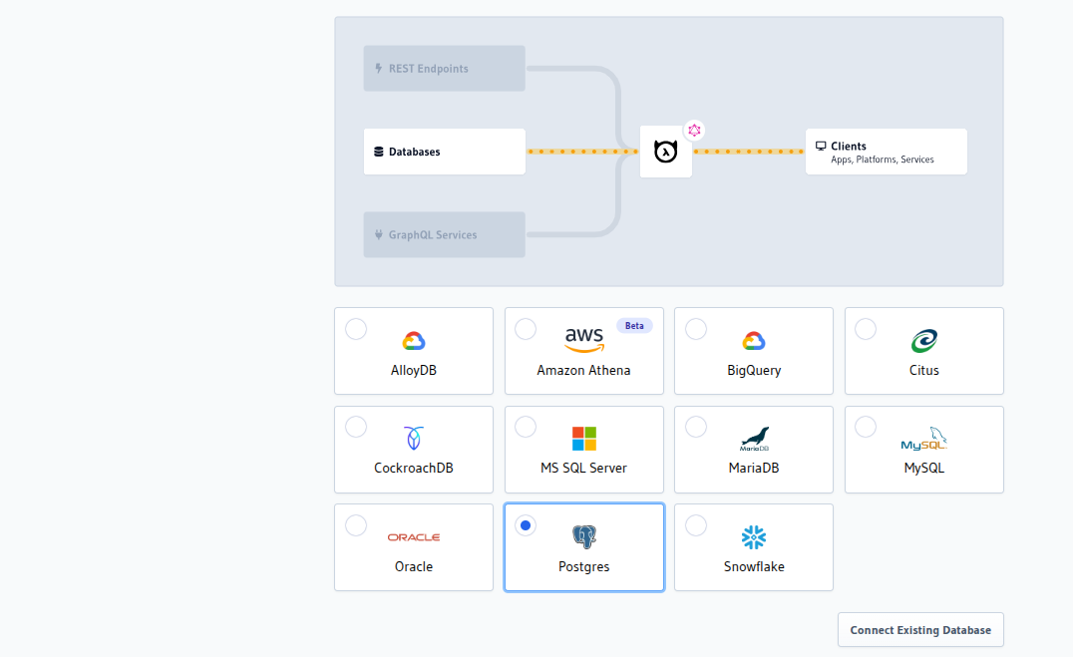Select the MS SQL Server radio button

click(x=526, y=427)
